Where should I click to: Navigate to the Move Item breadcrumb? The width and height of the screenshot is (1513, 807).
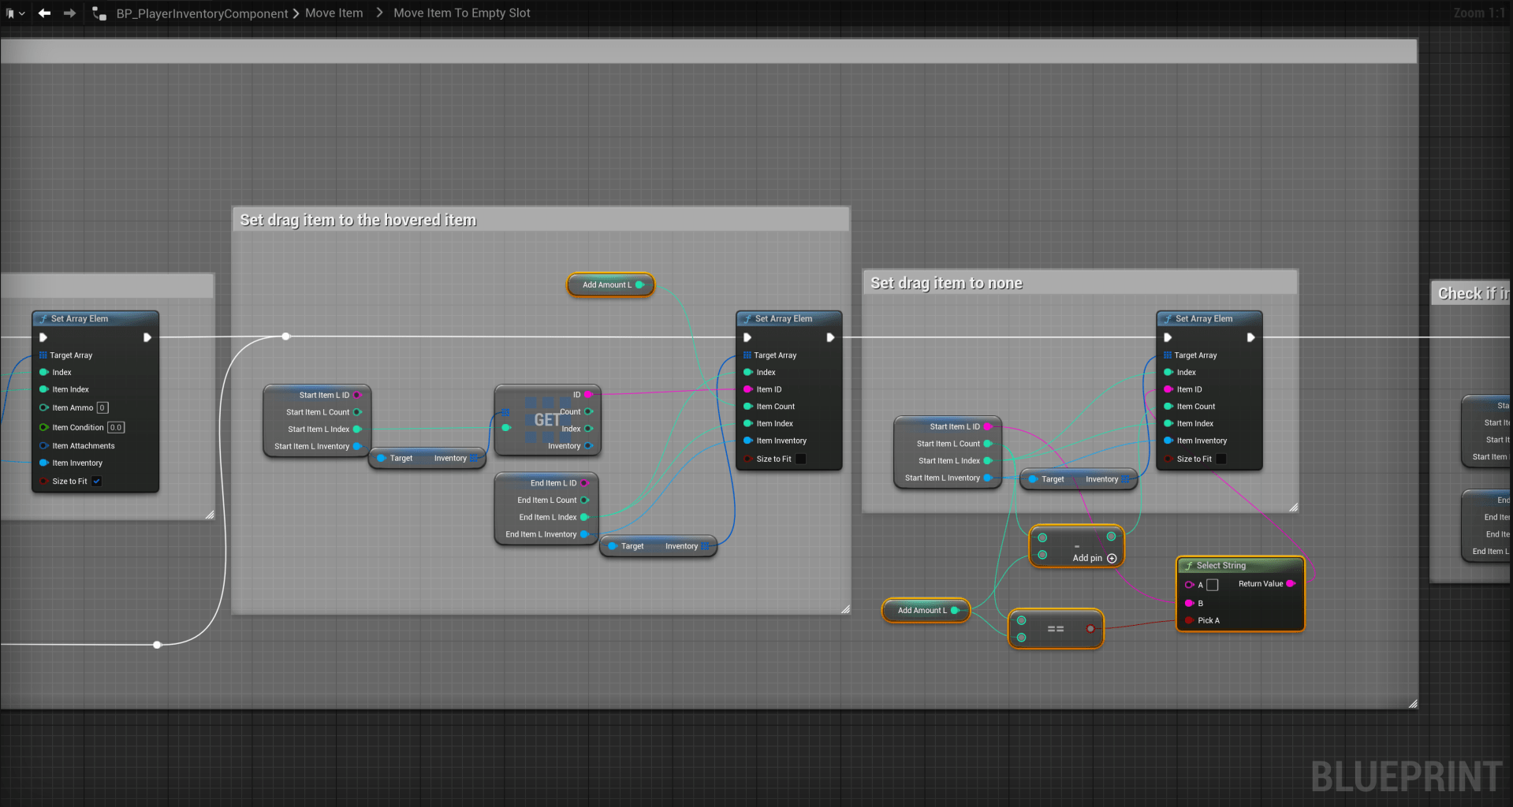pyautogui.click(x=334, y=13)
